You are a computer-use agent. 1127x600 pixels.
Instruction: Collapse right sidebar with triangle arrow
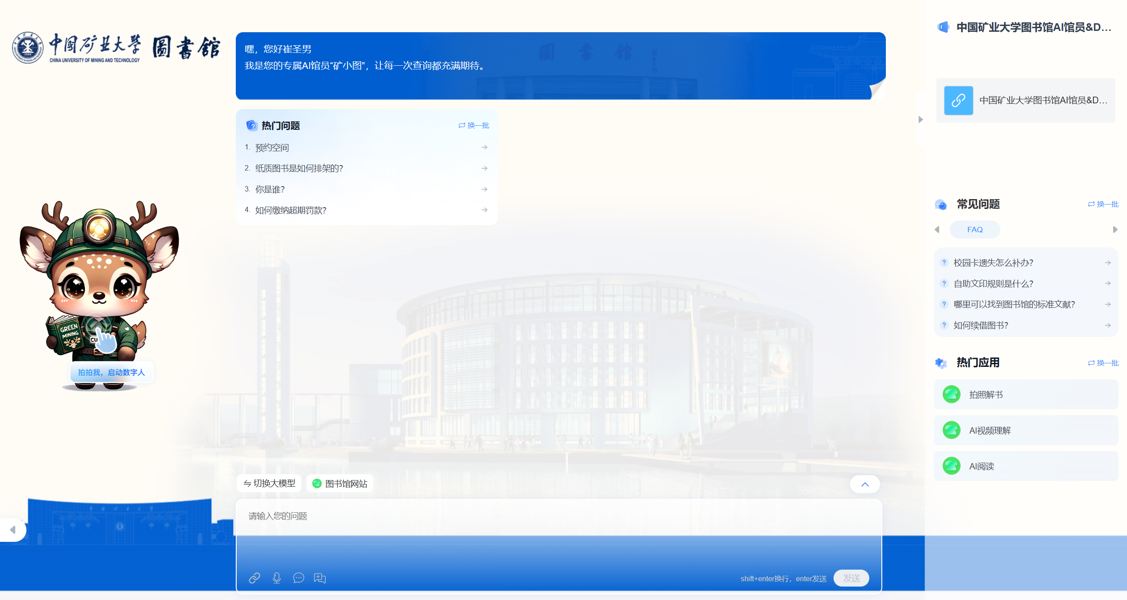tap(920, 119)
